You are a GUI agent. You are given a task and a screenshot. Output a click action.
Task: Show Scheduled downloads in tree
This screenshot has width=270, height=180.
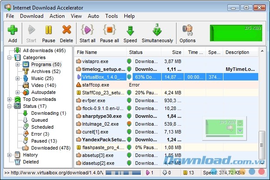(42, 127)
